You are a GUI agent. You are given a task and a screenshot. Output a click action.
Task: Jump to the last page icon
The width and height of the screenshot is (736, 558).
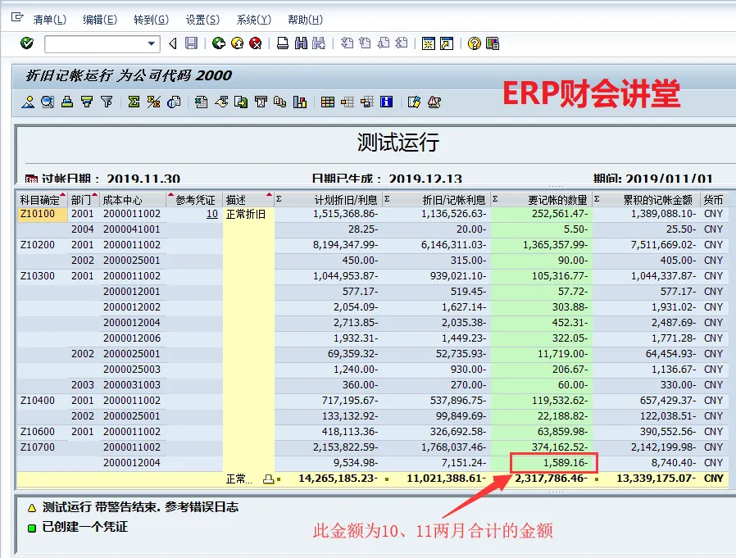point(402,43)
